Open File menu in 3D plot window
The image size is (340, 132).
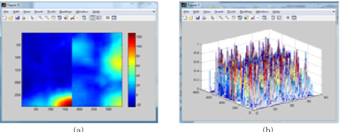[186, 12]
